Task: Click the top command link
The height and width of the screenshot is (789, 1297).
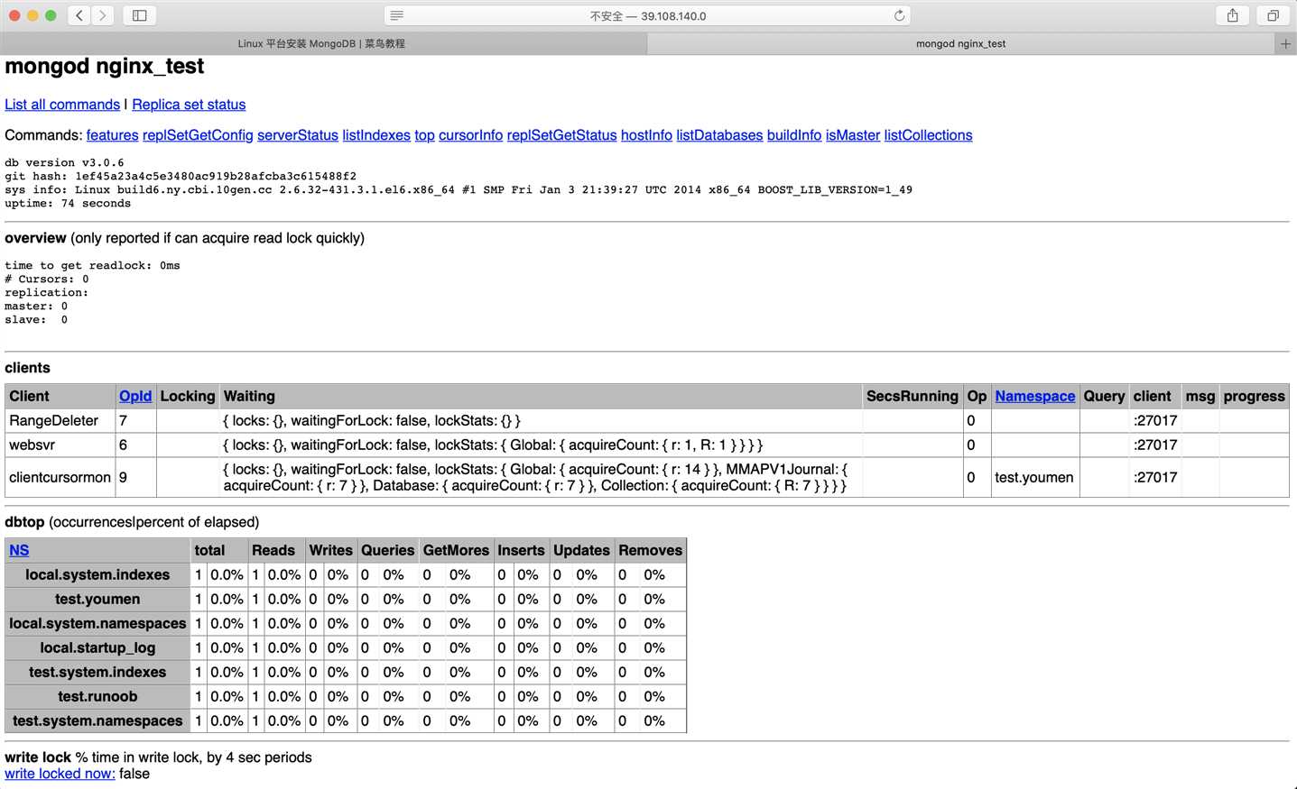Action: [x=424, y=135]
